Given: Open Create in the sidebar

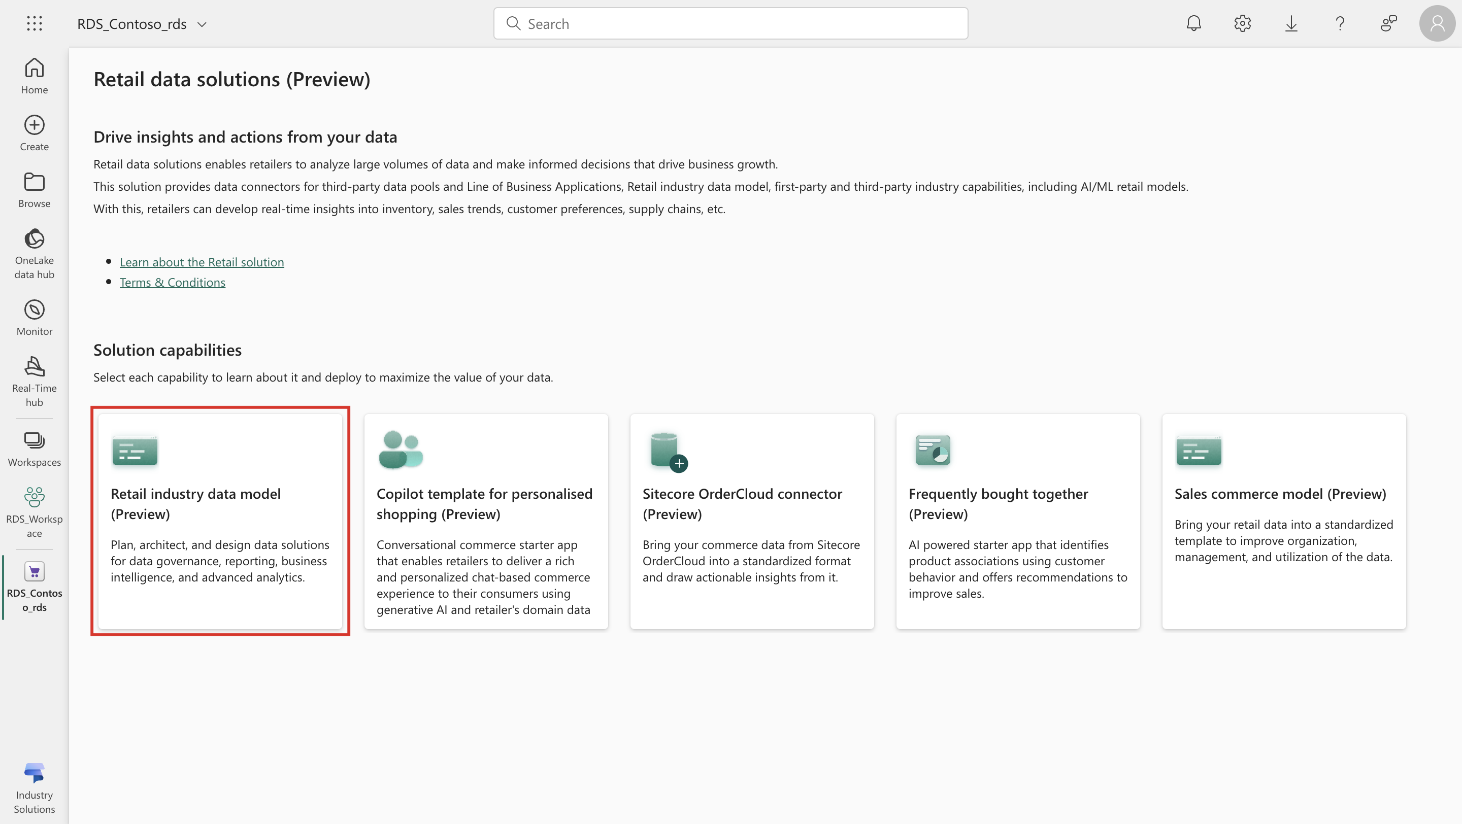Looking at the screenshot, I should point(34,133).
